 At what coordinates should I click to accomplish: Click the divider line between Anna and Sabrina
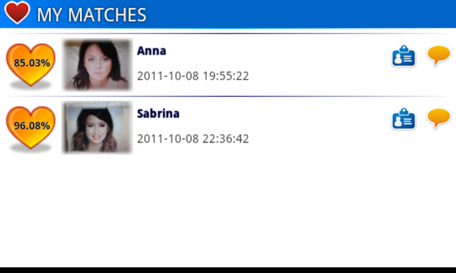pos(228,96)
